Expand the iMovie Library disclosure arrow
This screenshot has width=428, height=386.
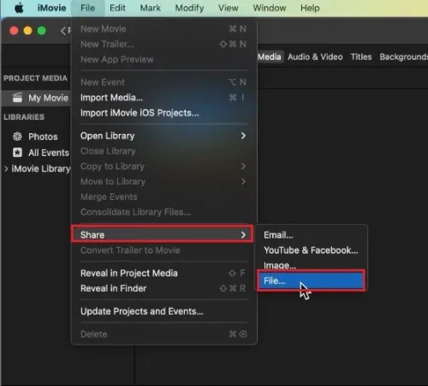click(6, 169)
